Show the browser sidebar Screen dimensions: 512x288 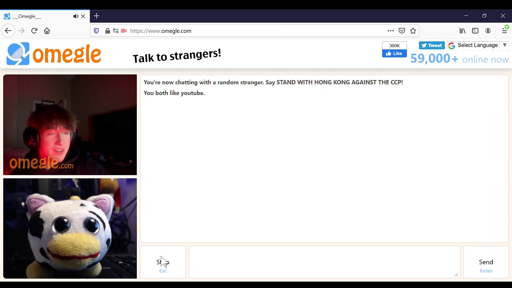pos(475,31)
